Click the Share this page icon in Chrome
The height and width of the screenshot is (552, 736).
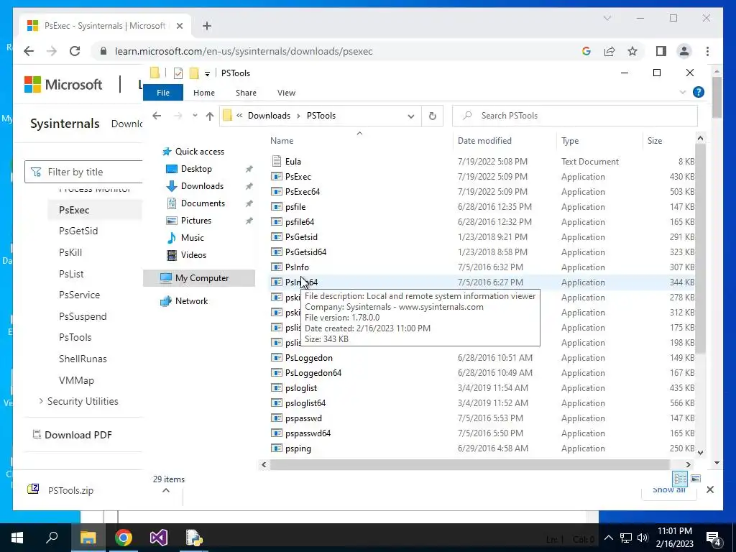pos(609,51)
